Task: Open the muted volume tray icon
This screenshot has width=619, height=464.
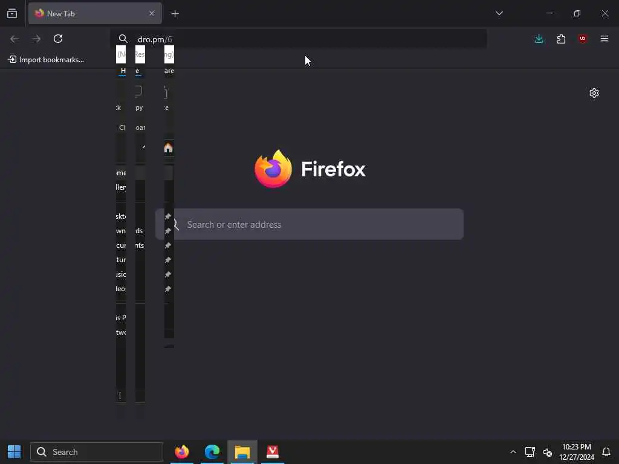Action: [548, 452]
